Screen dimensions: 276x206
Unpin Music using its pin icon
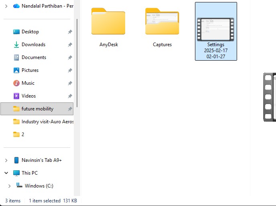(x=70, y=83)
